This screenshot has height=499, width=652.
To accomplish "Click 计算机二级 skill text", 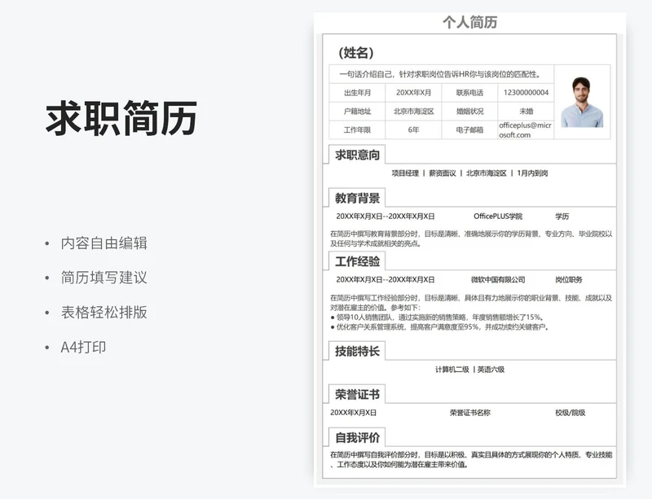I will 452,370.
